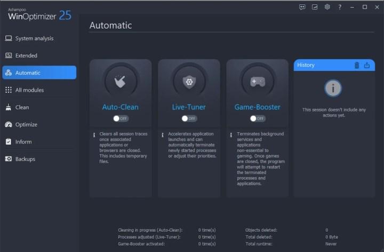This screenshot has width=384, height=252.
Task: Click the 'Never' runtime value
Action: [x=331, y=243]
